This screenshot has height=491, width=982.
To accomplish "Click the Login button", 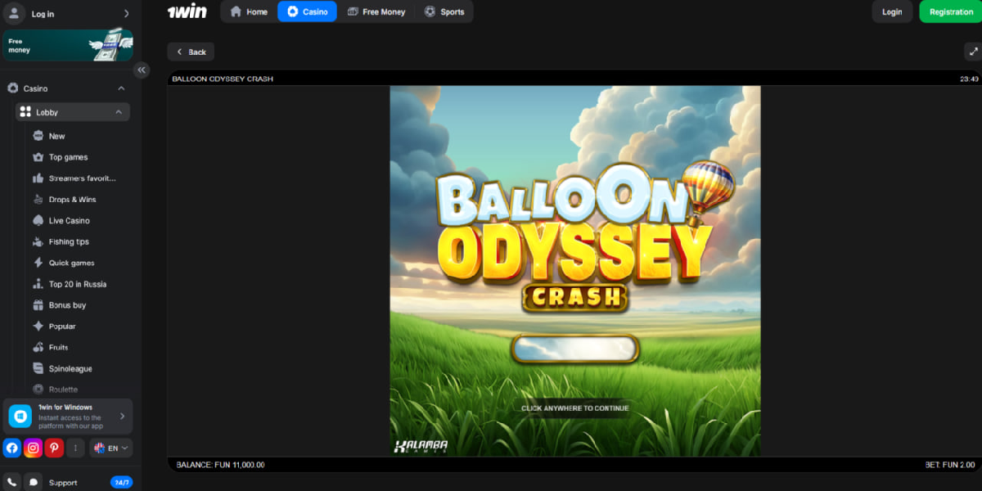I will (892, 11).
